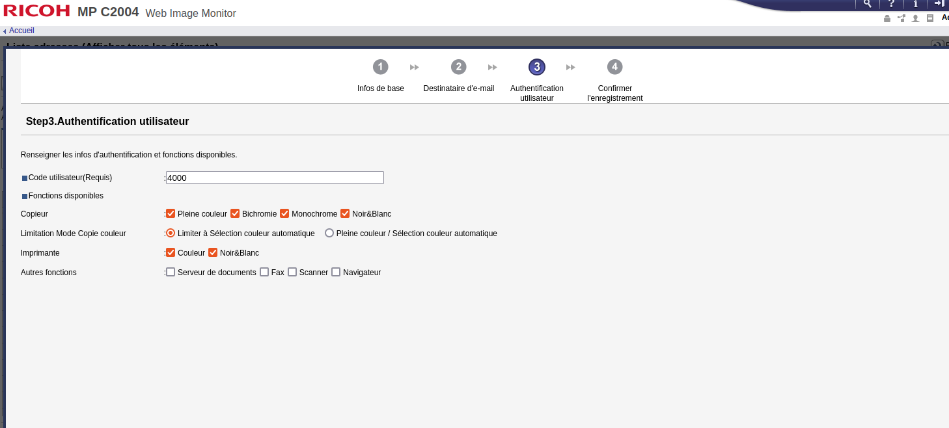949x428 pixels.
Task: Click the document list icon in header
Action: click(930, 19)
